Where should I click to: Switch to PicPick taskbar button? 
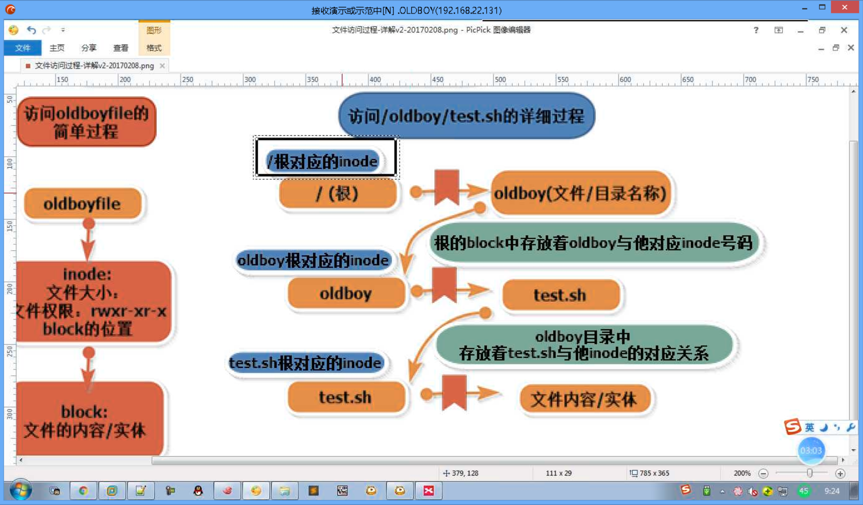256,491
